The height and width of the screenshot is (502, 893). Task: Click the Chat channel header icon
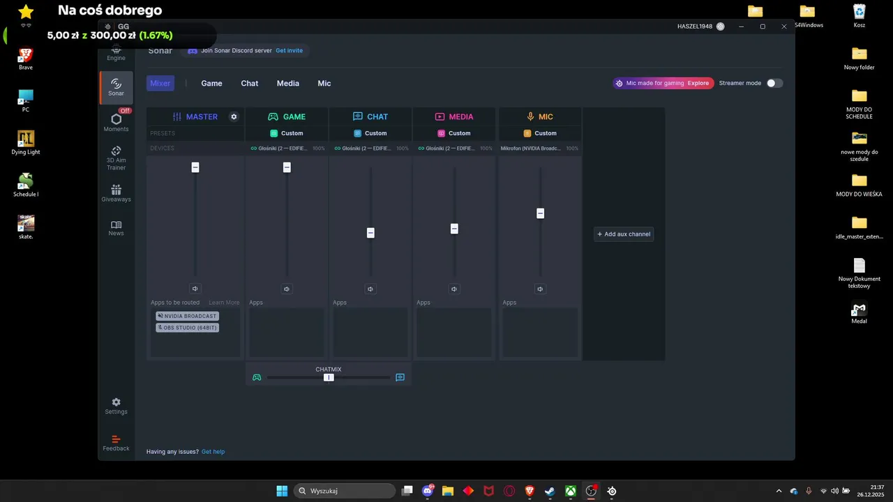(x=357, y=116)
